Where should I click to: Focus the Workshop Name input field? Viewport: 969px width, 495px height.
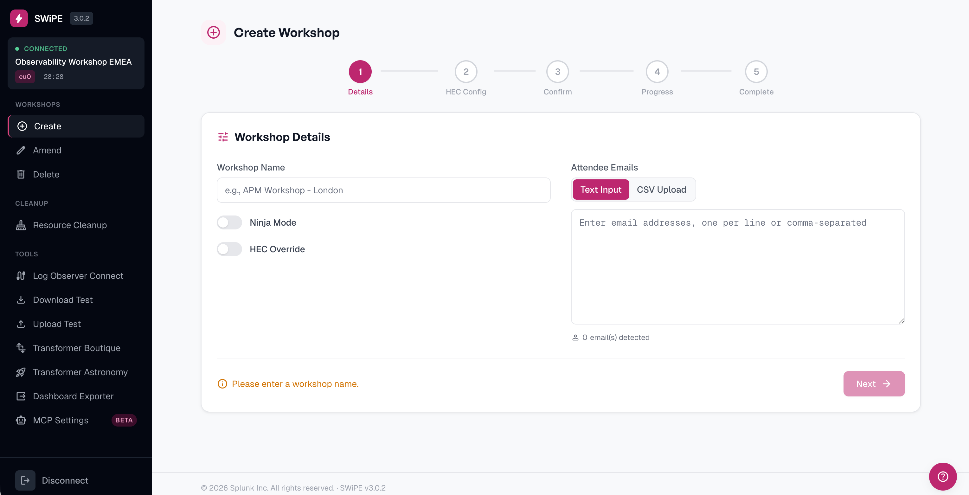(x=384, y=190)
